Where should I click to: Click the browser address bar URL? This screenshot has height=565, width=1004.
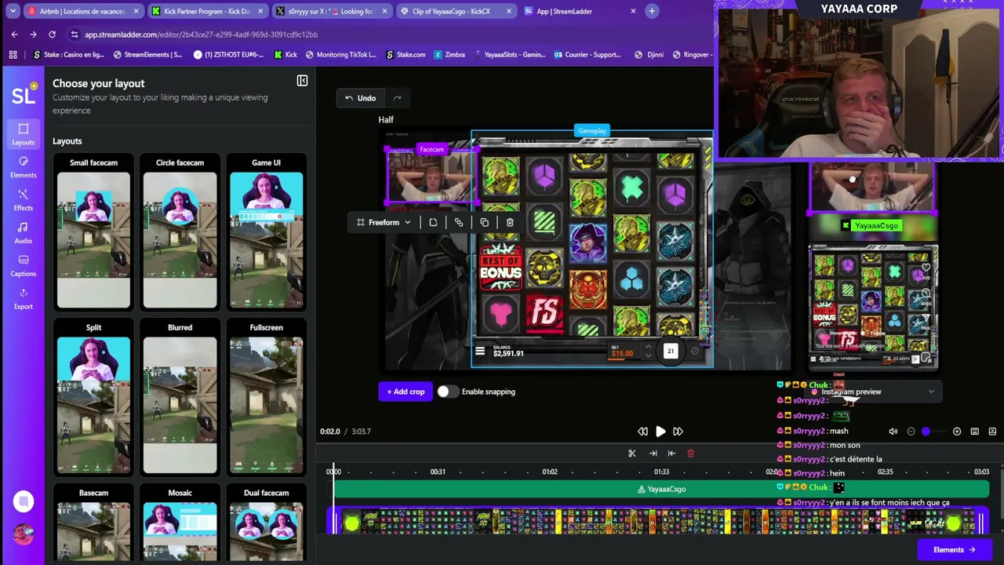click(201, 35)
